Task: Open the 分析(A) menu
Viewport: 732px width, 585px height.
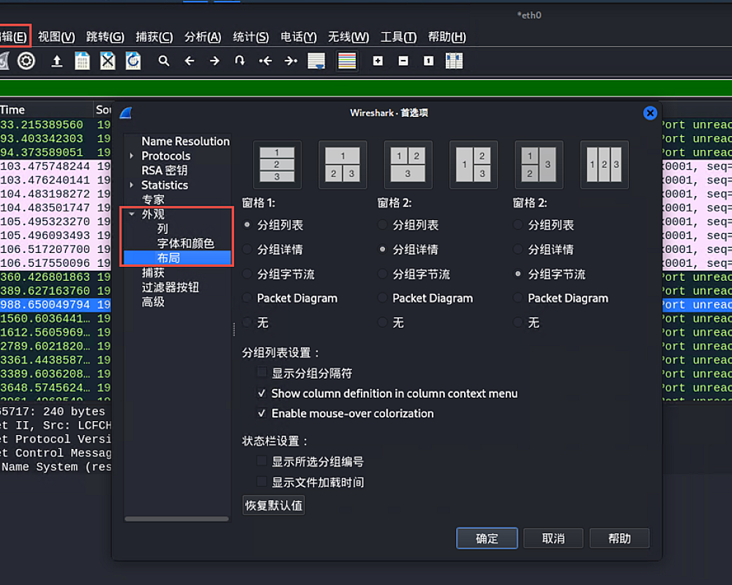Action: [203, 37]
